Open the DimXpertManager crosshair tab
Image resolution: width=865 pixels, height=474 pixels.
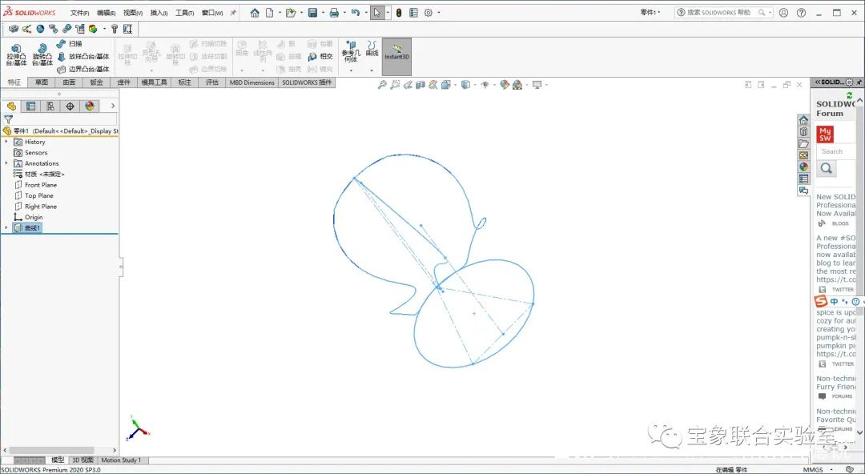pyautogui.click(x=70, y=106)
